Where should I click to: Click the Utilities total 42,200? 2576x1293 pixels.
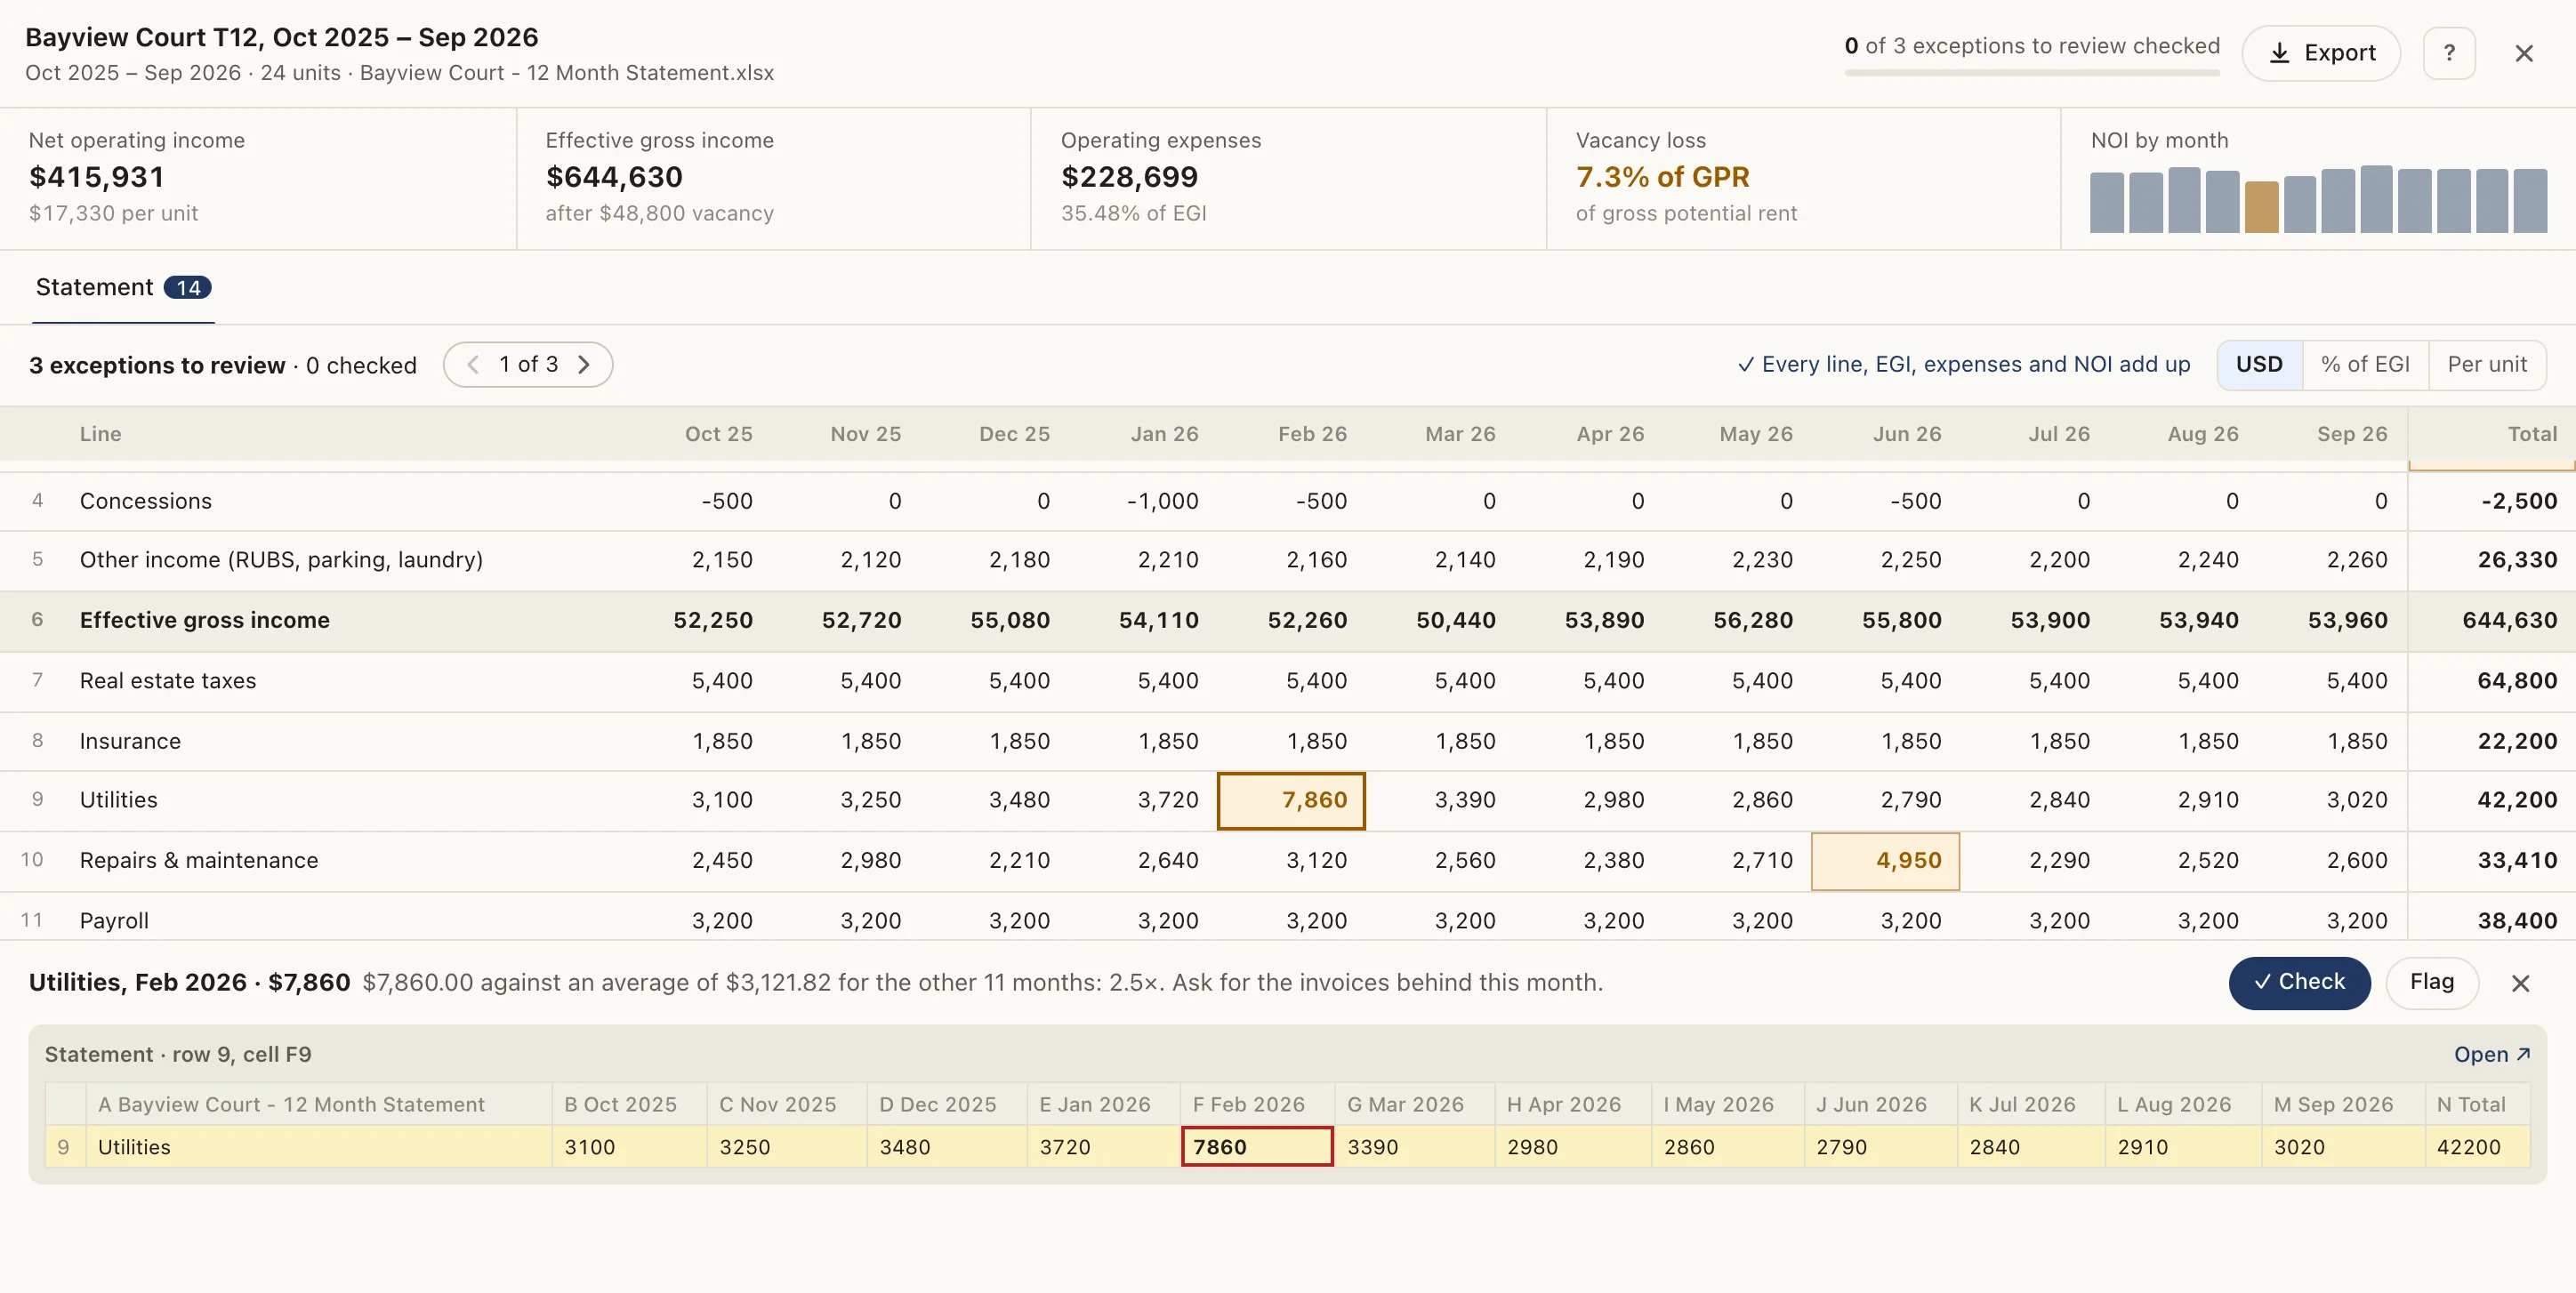pos(2516,801)
